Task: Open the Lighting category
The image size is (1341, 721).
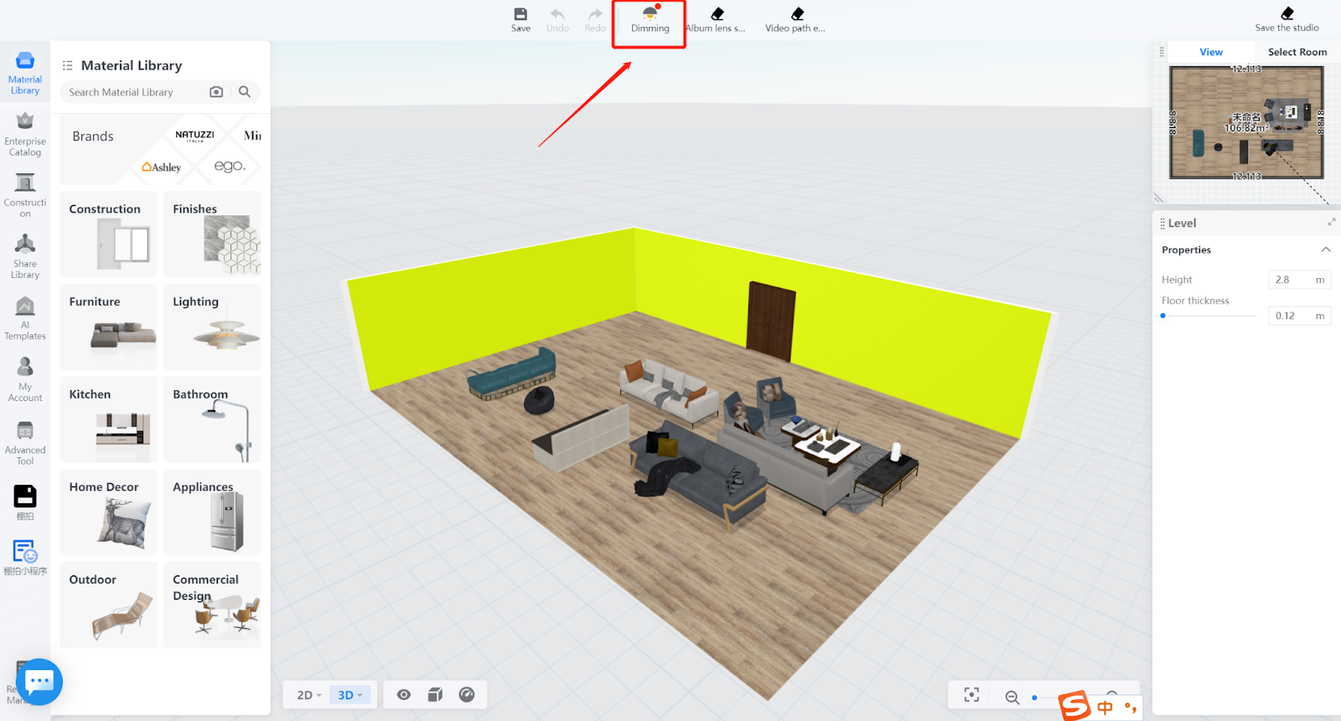Action: point(212,327)
